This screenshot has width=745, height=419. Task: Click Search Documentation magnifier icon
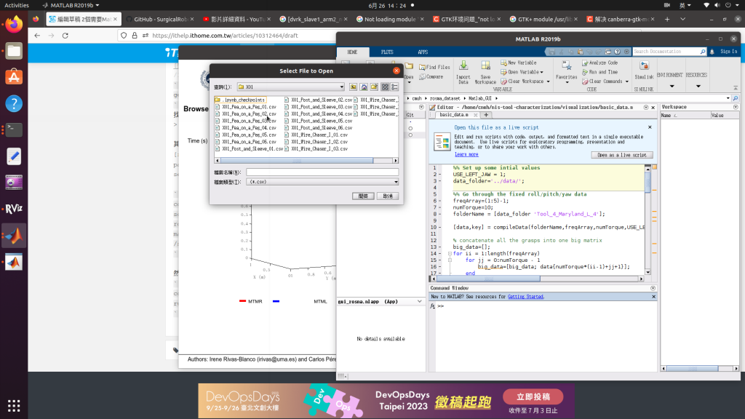pyautogui.click(x=702, y=52)
